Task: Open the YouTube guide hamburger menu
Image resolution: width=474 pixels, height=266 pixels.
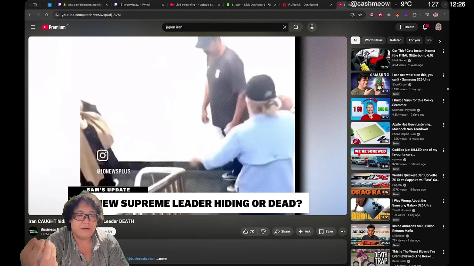Action: coord(33,27)
